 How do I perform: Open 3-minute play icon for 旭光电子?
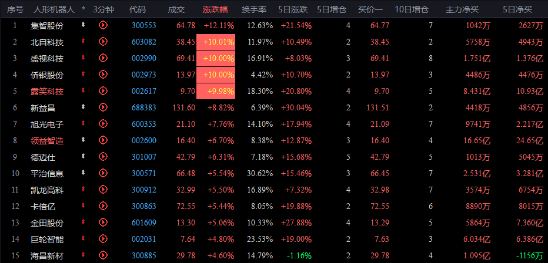[103, 123]
